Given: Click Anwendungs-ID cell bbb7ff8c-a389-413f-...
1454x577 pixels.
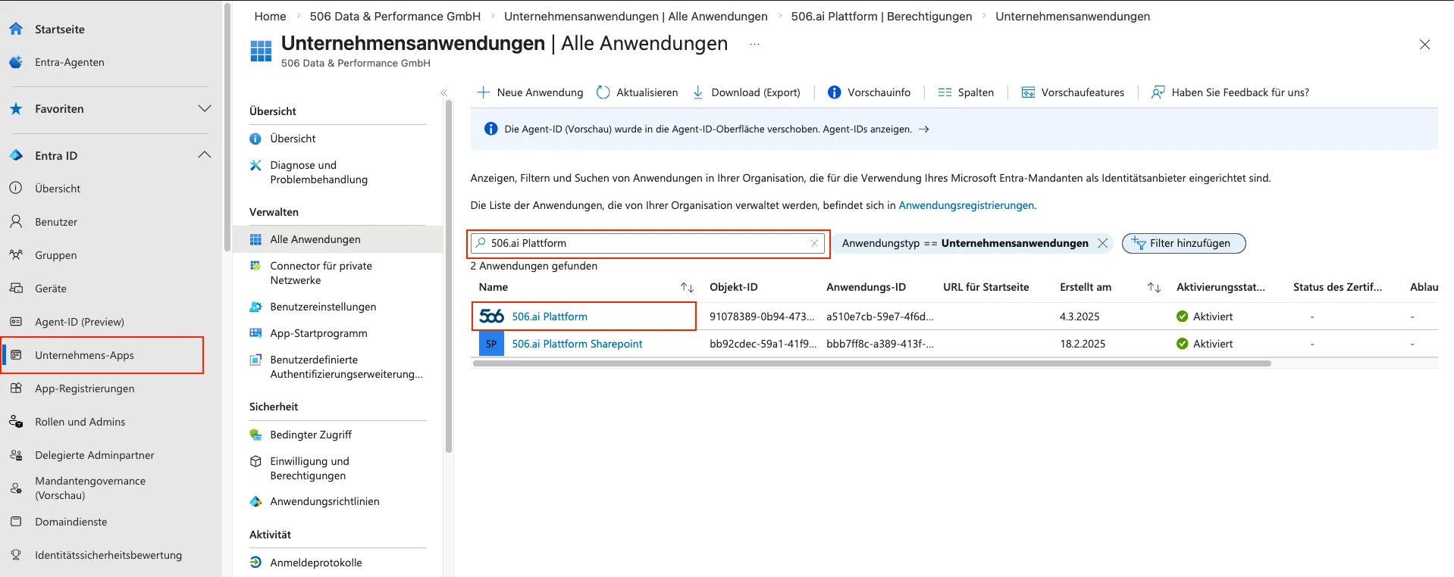Looking at the screenshot, I should pyautogui.click(x=880, y=344).
